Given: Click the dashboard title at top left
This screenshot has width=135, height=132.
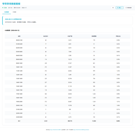Looking at the screenshot, I should pos(11,4).
